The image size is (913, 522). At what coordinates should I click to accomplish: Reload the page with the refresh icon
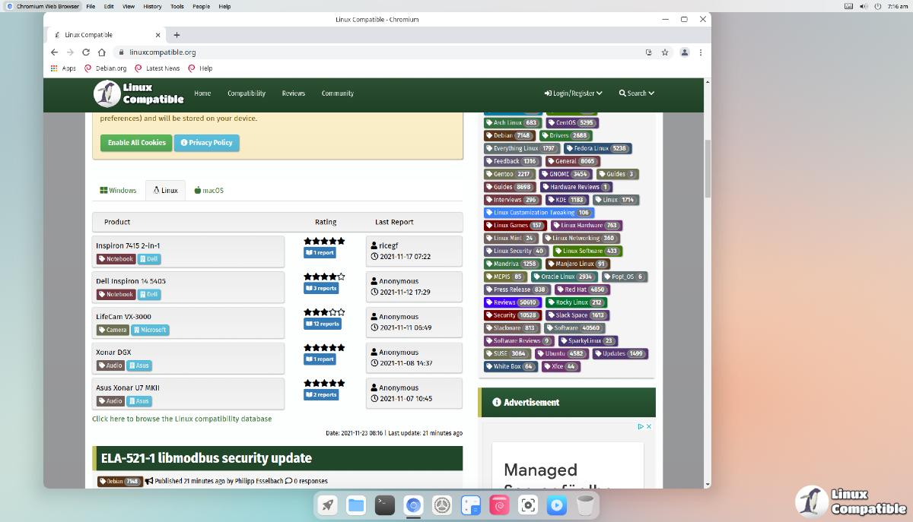[x=86, y=52]
